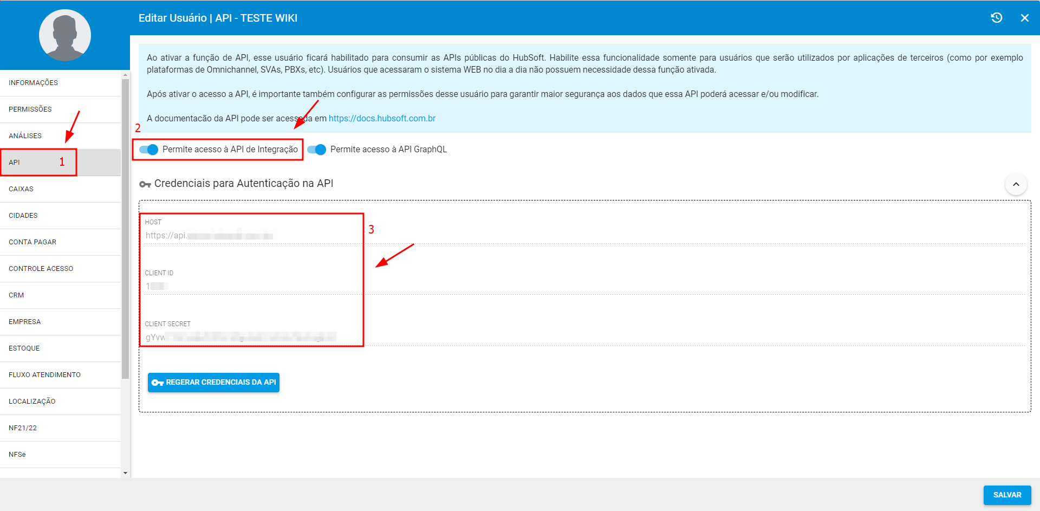Open the PERMISSÕES menu item

pyautogui.click(x=60, y=109)
